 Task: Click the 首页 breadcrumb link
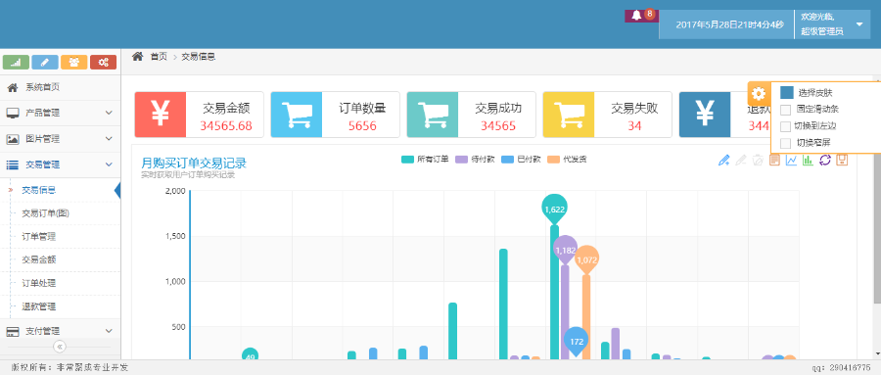click(159, 57)
